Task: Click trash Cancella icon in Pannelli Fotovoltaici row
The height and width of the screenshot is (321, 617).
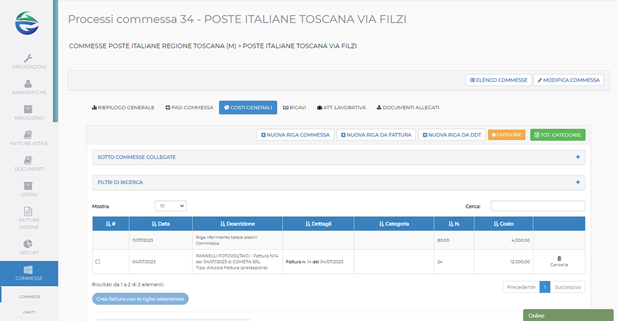Action: (x=559, y=259)
